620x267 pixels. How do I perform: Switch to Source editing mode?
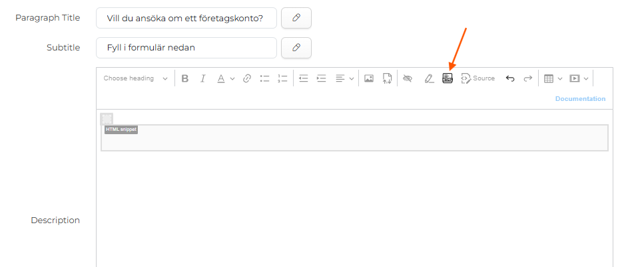477,78
